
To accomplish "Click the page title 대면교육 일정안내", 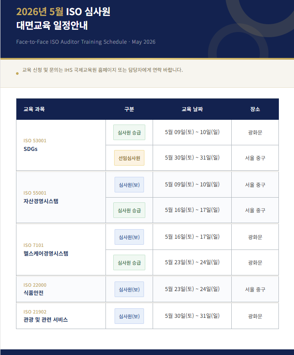I will tap(52, 25).
